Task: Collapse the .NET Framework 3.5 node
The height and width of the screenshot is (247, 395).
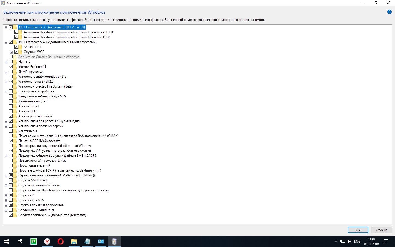Action: pos(6,27)
